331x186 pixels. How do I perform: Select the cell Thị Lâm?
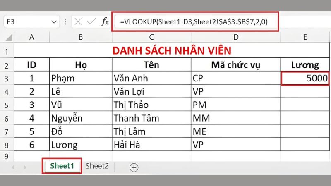coord(151,131)
